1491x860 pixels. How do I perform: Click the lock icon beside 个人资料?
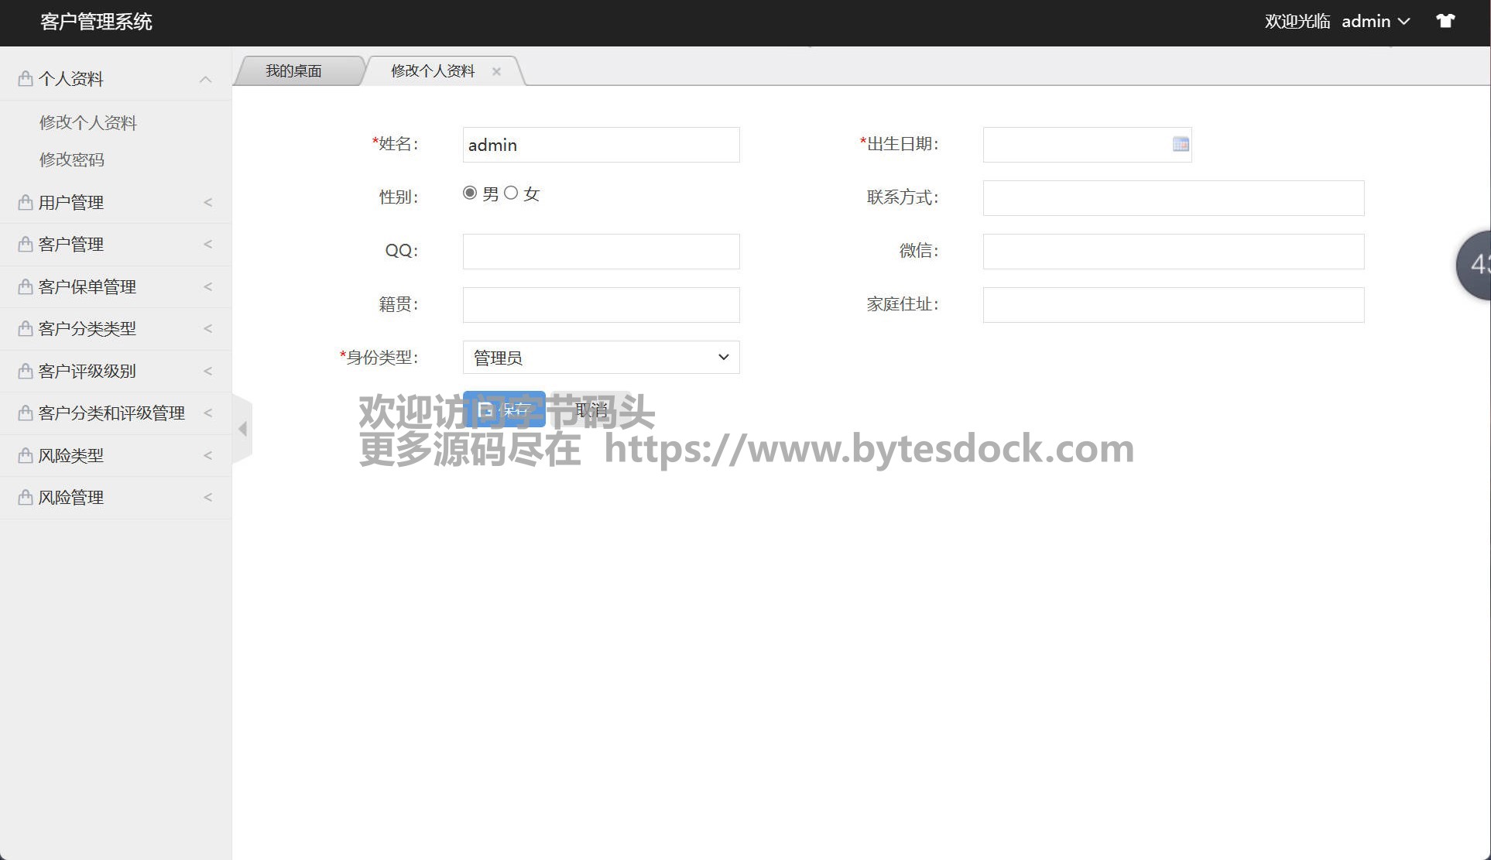(x=25, y=78)
